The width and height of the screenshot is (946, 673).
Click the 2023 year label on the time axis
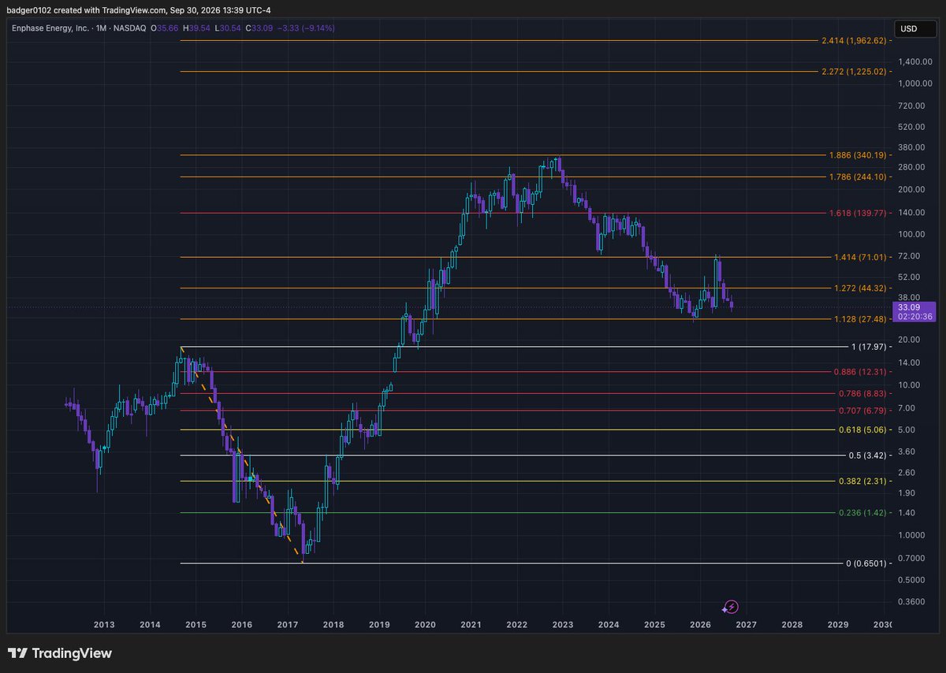(563, 625)
